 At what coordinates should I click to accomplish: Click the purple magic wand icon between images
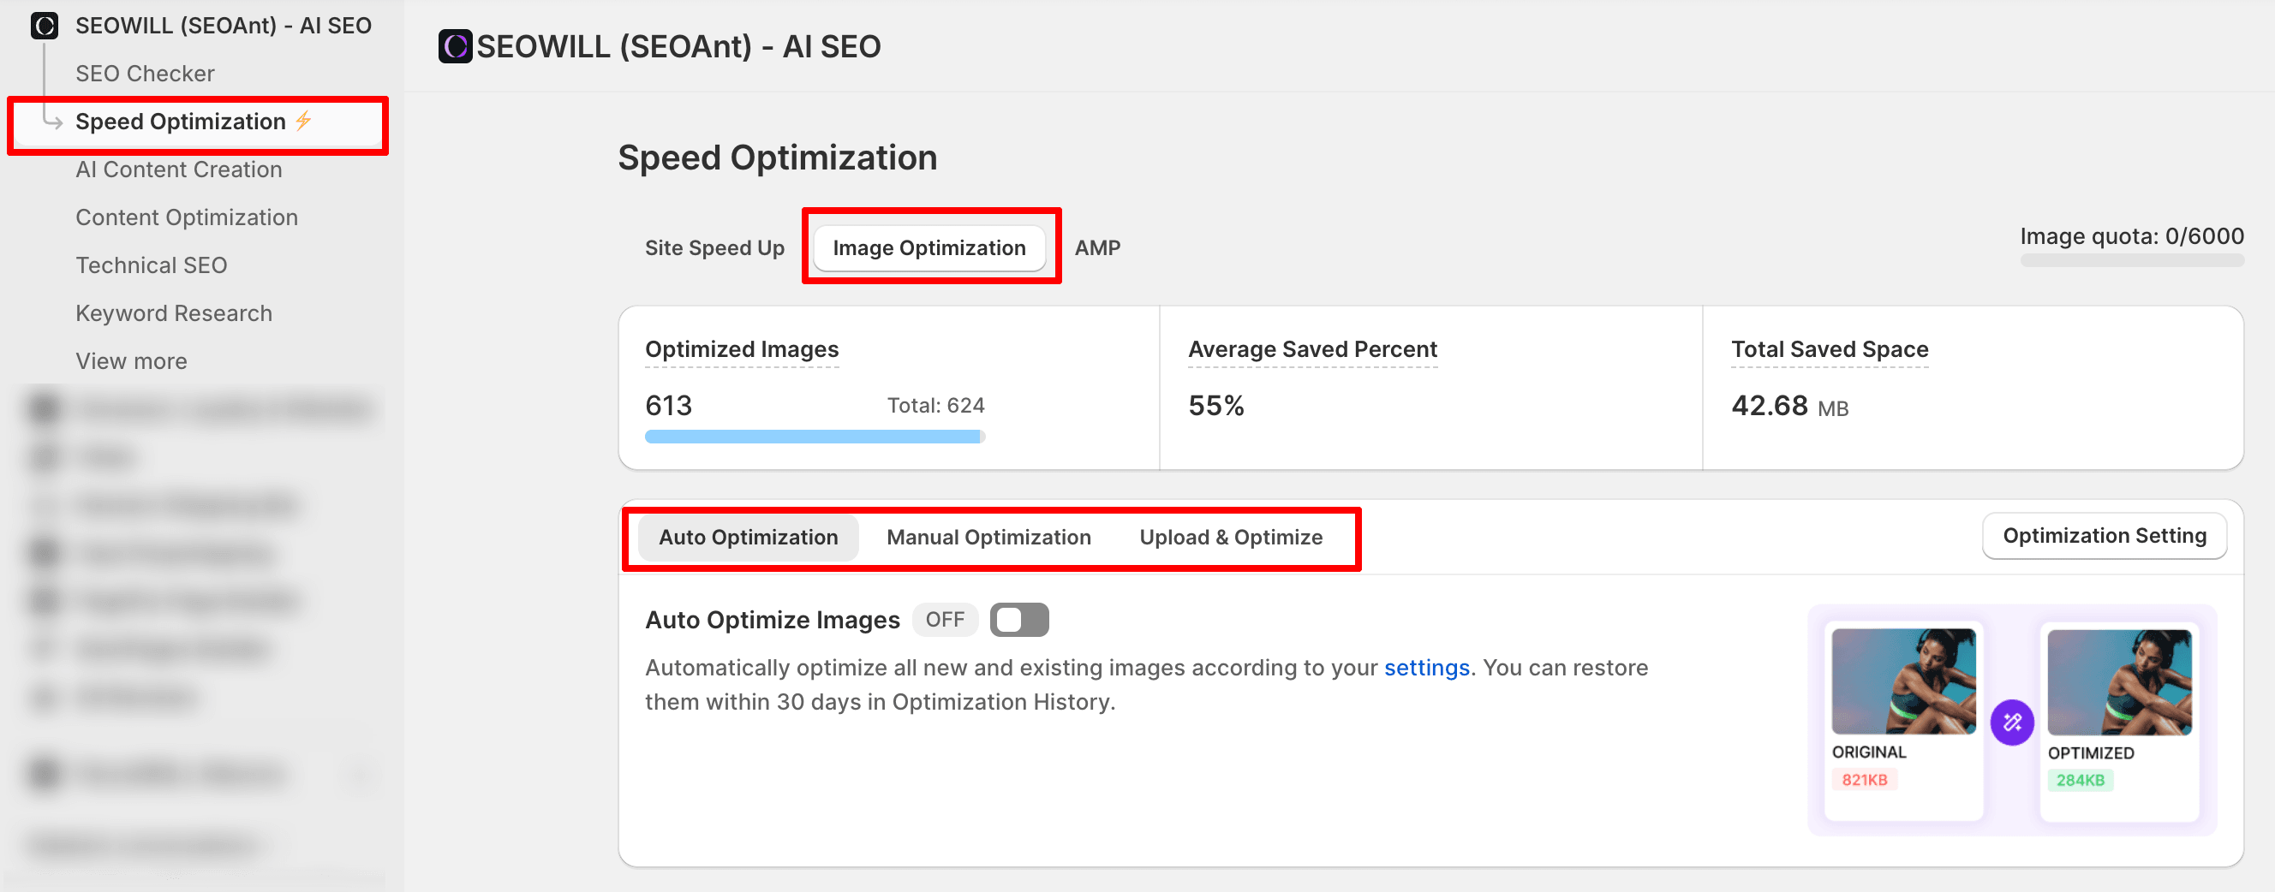coord(2011,722)
